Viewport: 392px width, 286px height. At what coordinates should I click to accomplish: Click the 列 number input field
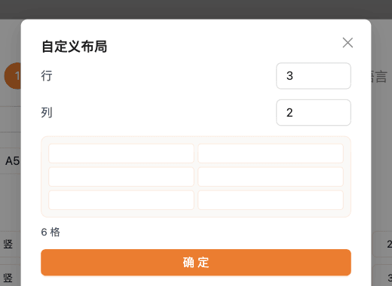(314, 112)
